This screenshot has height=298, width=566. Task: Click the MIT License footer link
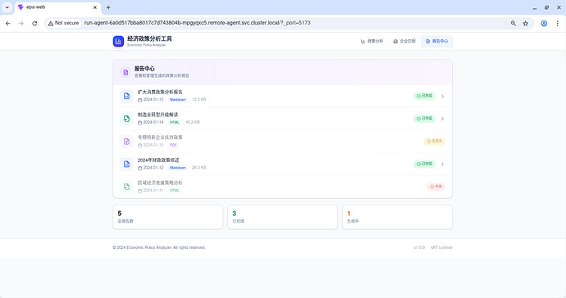pyautogui.click(x=441, y=247)
